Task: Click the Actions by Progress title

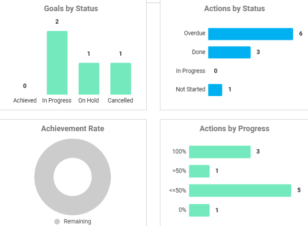Action: [x=234, y=129]
